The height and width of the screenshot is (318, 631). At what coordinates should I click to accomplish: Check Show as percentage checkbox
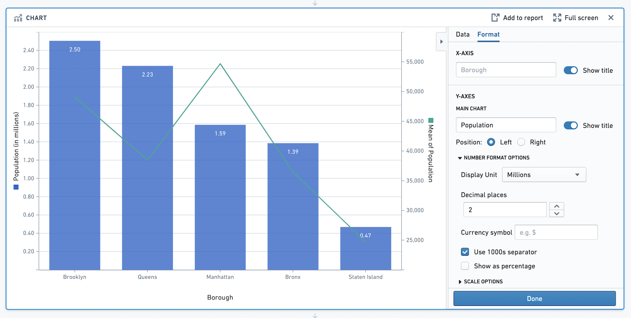coord(465,266)
